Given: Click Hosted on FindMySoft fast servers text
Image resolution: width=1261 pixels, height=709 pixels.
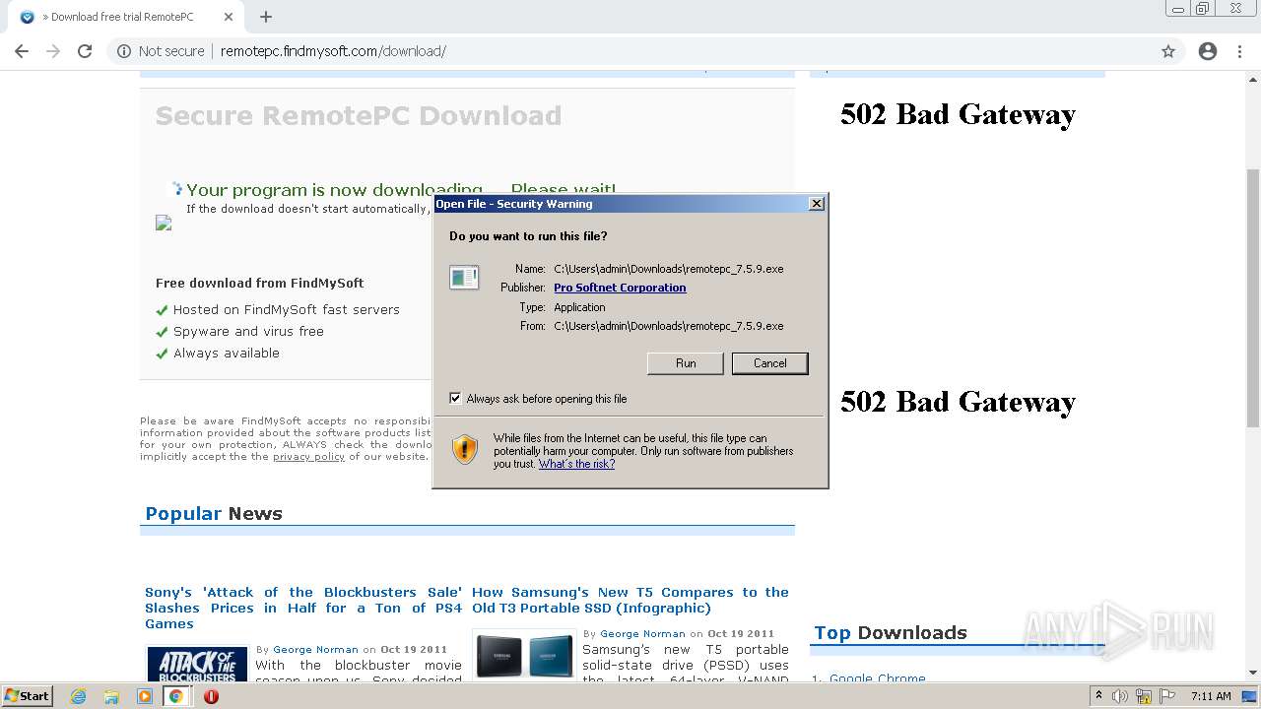Looking at the screenshot, I should point(287,309).
